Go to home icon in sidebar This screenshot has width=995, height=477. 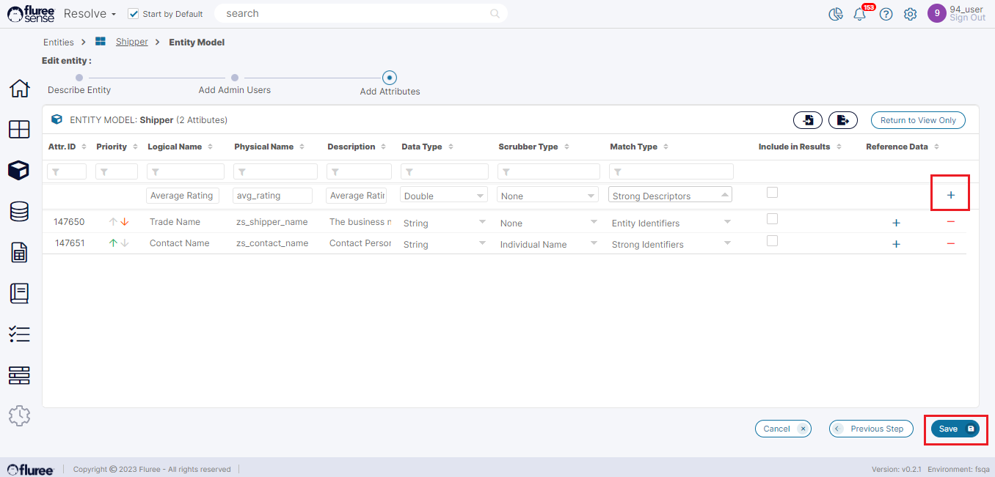coord(19,89)
